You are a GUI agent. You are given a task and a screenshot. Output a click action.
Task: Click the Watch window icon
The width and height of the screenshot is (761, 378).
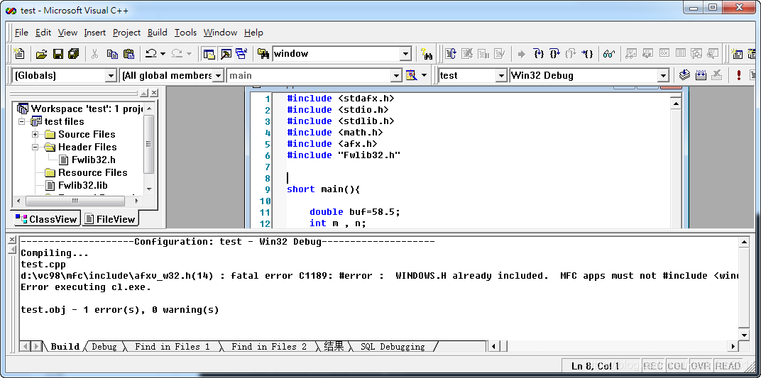click(631, 54)
